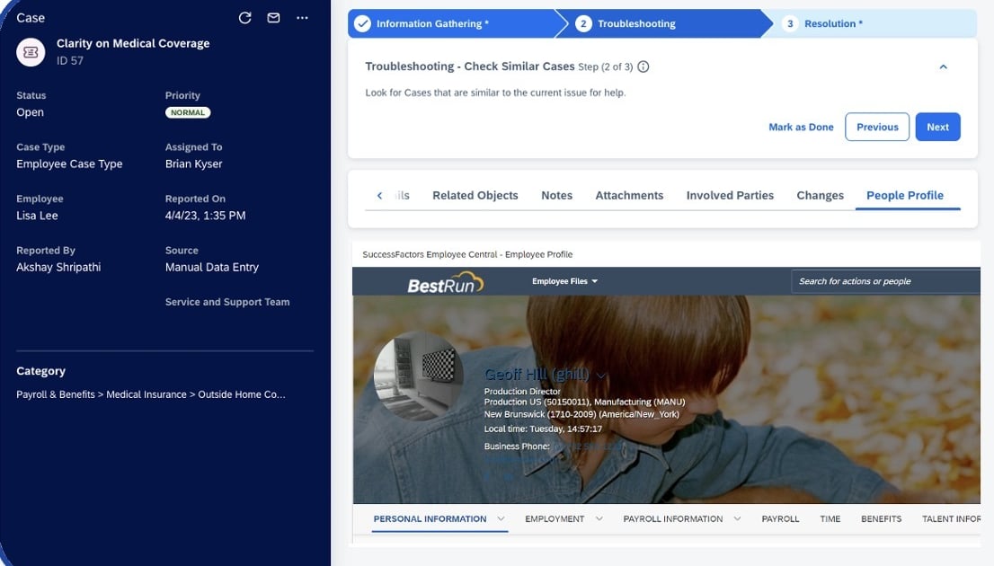Click the refresh icon in the Case header
This screenshot has width=994, height=566.
pos(243,16)
